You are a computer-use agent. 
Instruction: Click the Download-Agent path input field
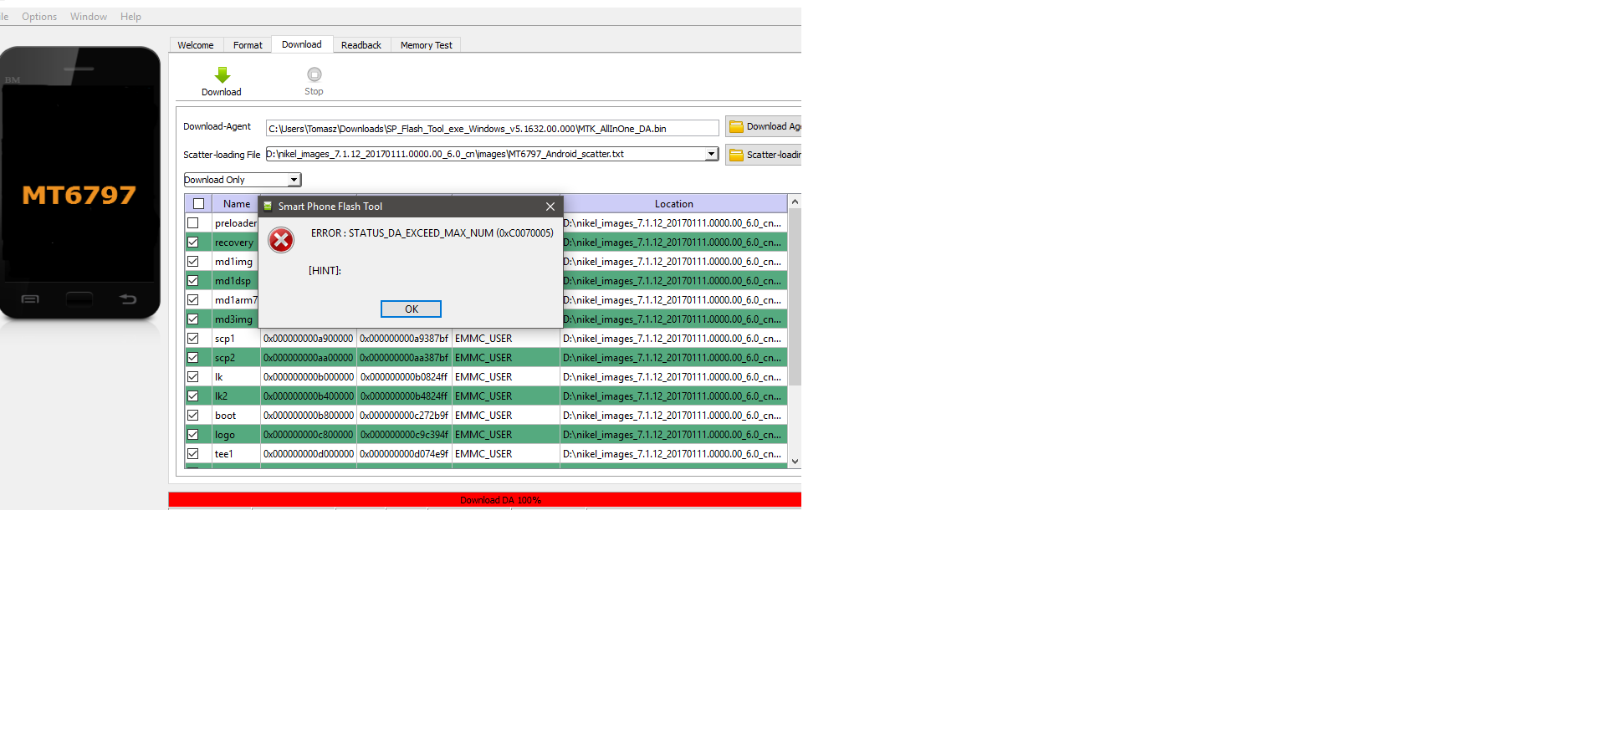tap(492, 129)
